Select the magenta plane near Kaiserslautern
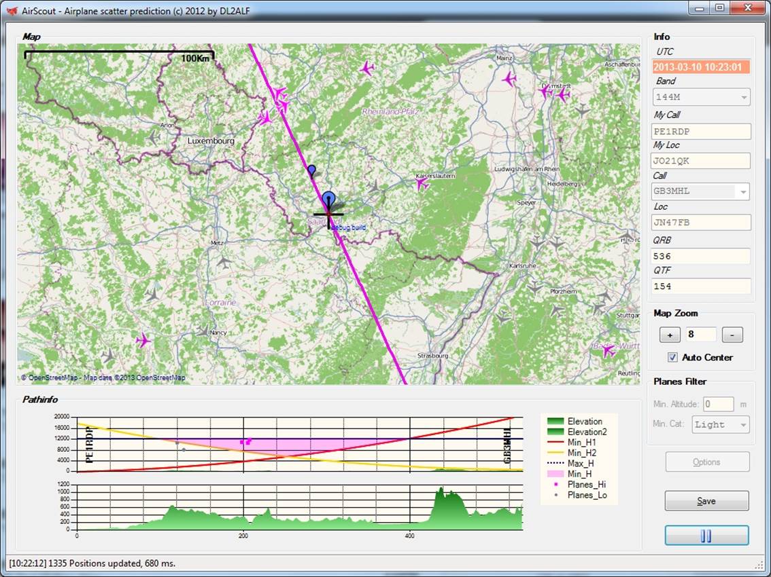The height and width of the screenshot is (577, 771). tap(422, 183)
